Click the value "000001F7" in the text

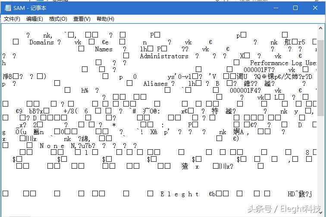(x=257, y=70)
